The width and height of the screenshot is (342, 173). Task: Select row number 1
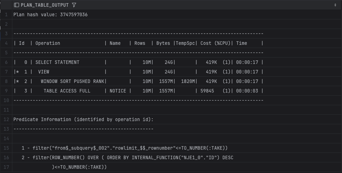(6, 14)
